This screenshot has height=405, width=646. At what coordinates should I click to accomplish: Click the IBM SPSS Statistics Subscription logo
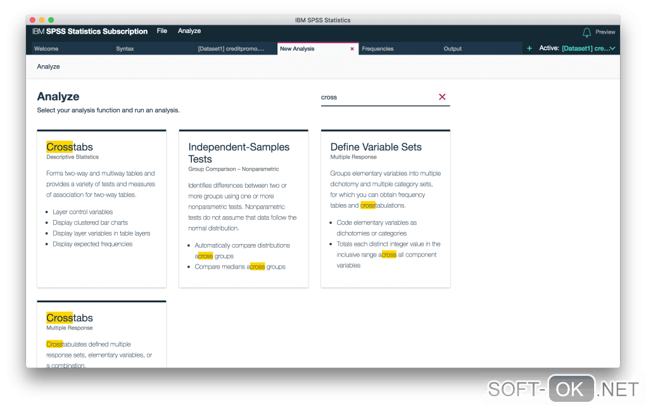pos(90,31)
